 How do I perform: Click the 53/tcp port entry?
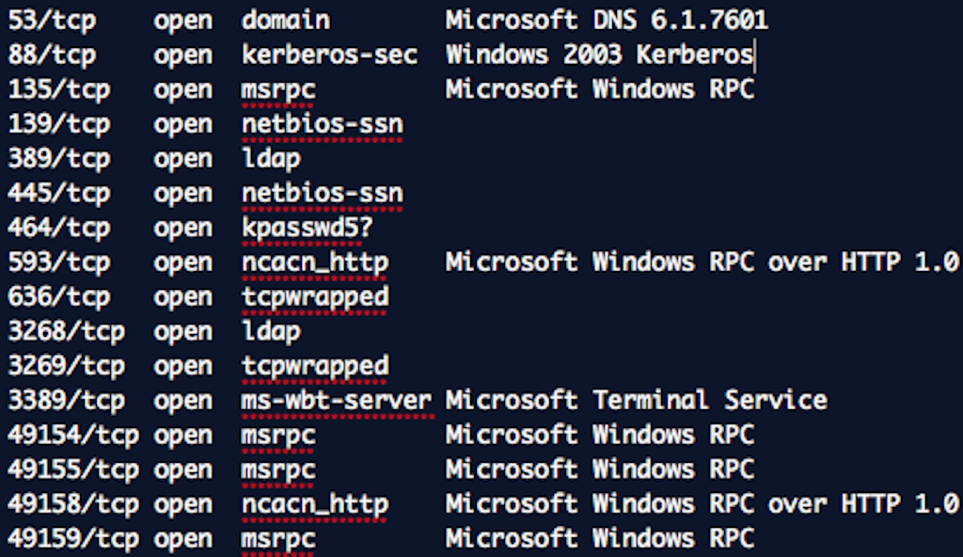[51, 21]
